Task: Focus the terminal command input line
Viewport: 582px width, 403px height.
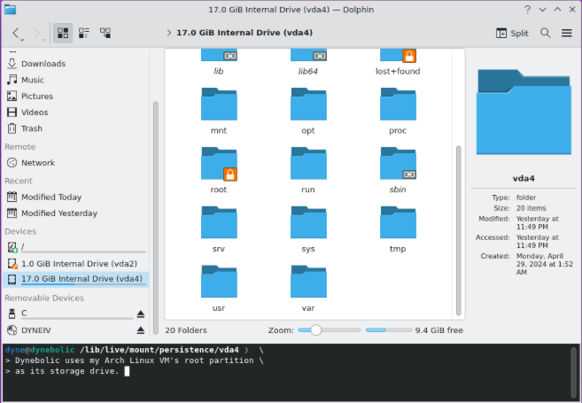Action: tap(127, 371)
